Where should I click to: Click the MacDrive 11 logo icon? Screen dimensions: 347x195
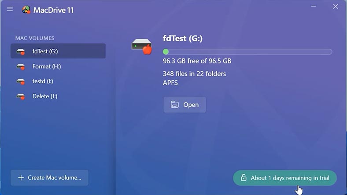tap(26, 10)
